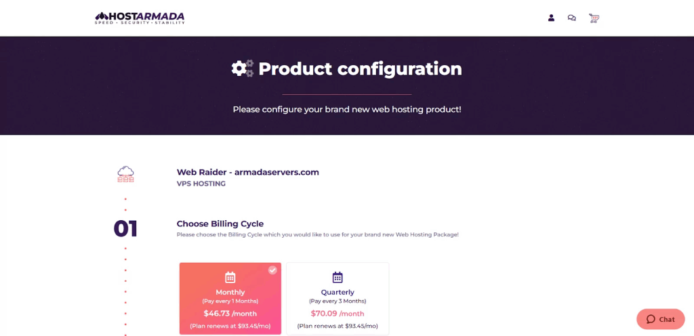The width and height of the screenshot is (694, 336).
Task: Click the calendar icon on Monthly card
Action: 230,277
